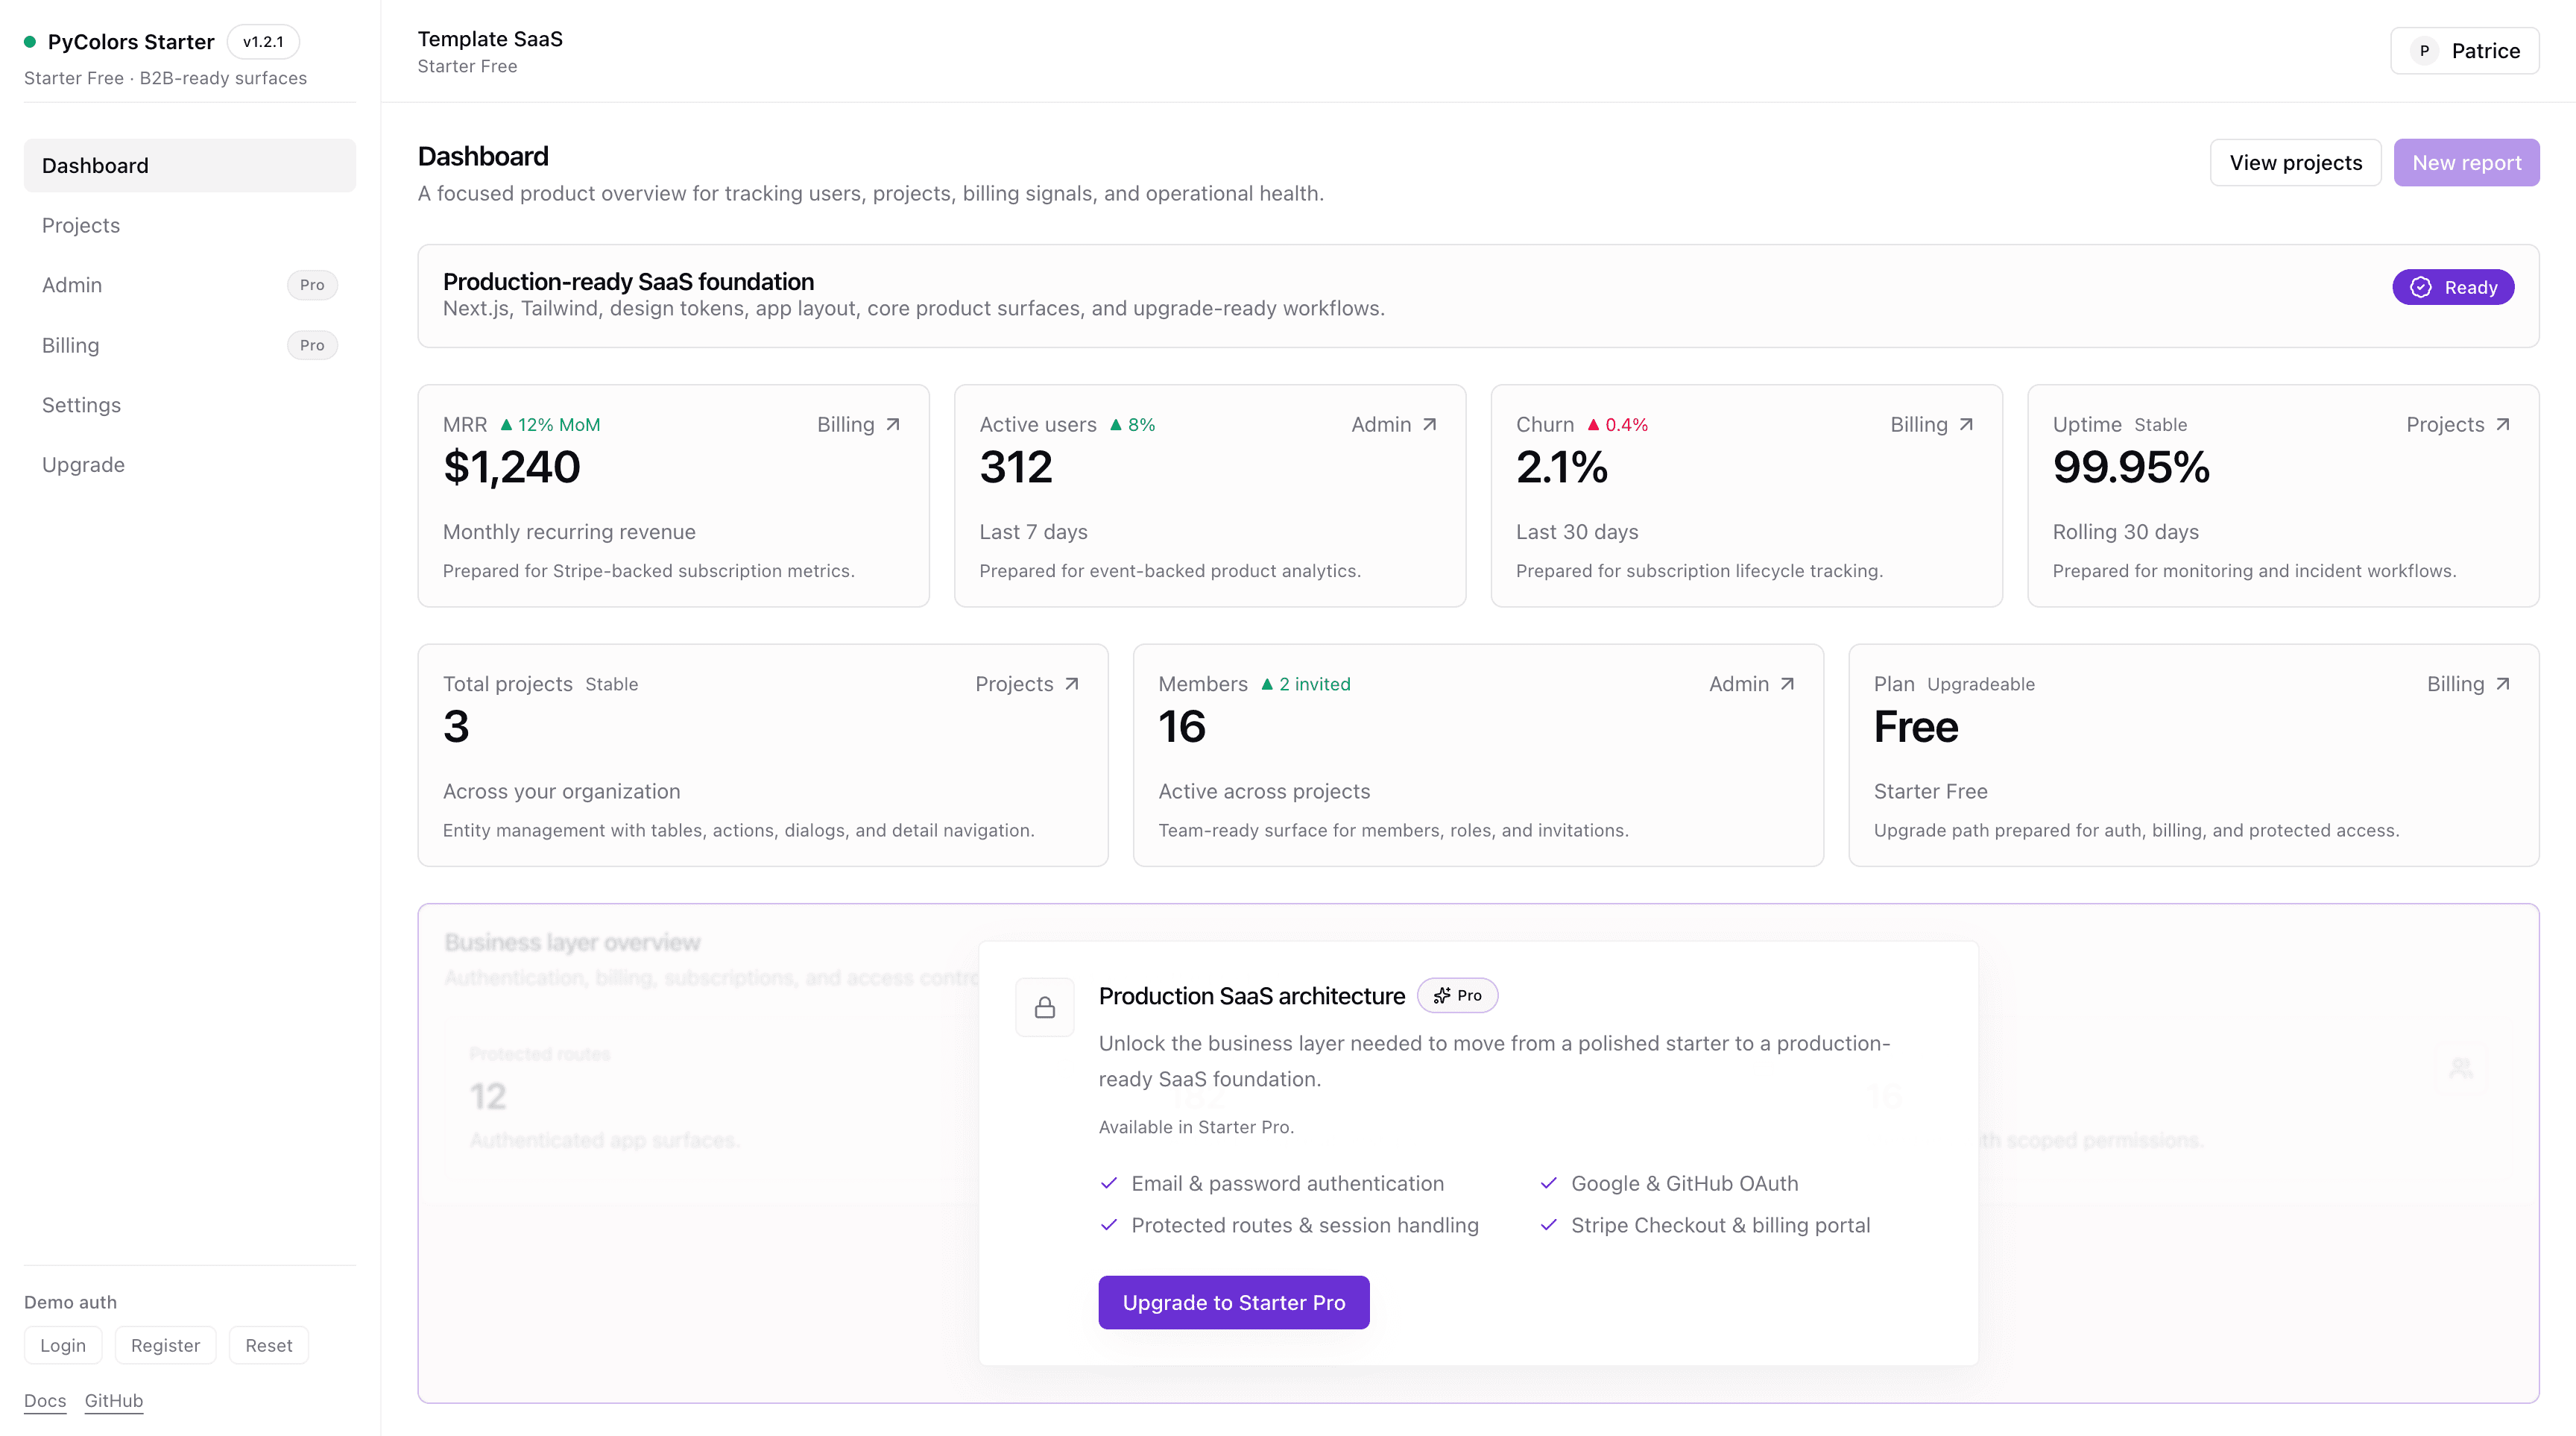2576x1436 pixels.
Task: Open Billing arrow icon on MRR card
Action: pyautogui.click(x=893, y=424)
